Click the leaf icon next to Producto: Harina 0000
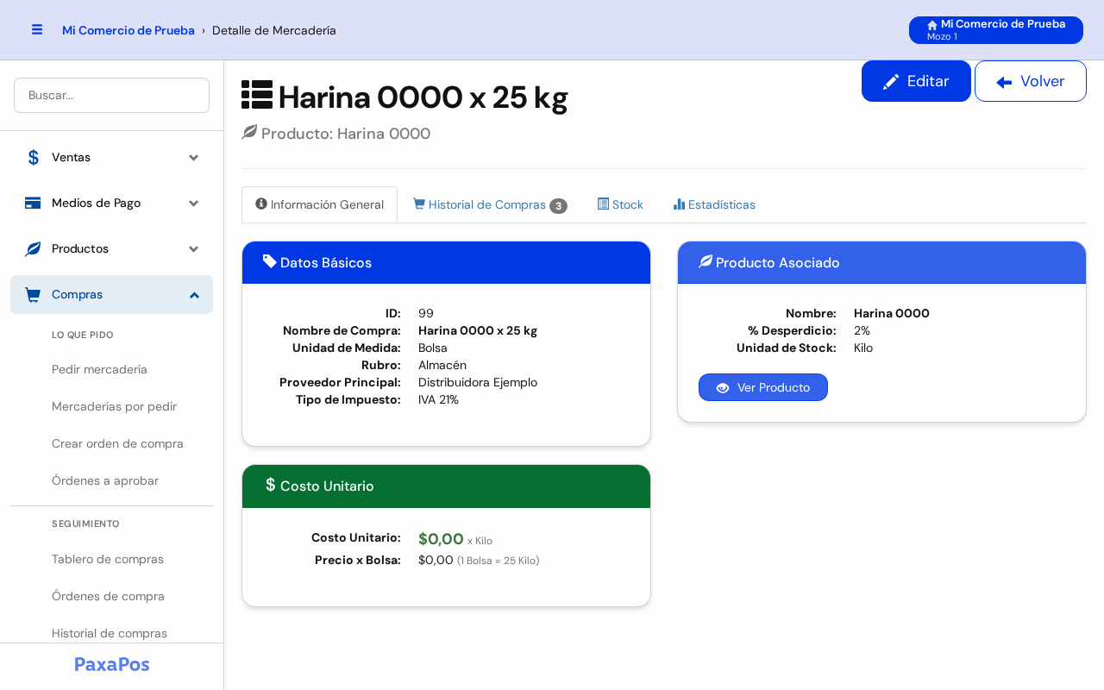Screen dimensions: 1104x690 coord(249,132)
